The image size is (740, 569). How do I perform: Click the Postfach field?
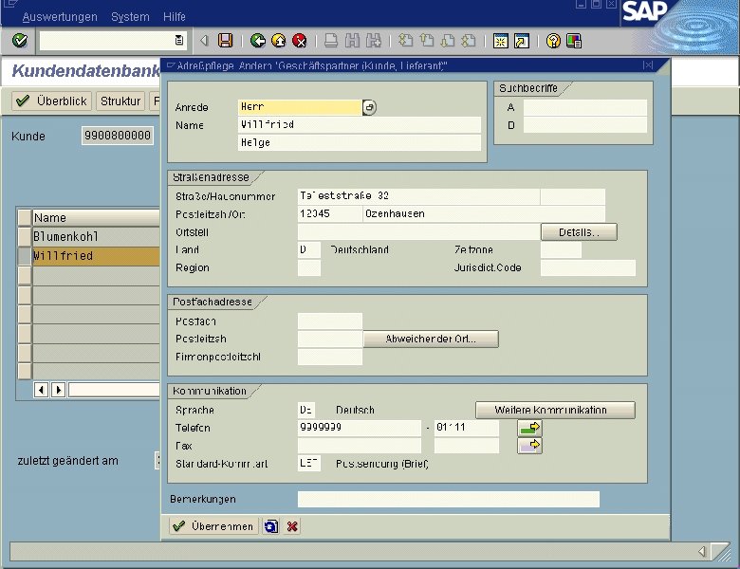[330, 321]
